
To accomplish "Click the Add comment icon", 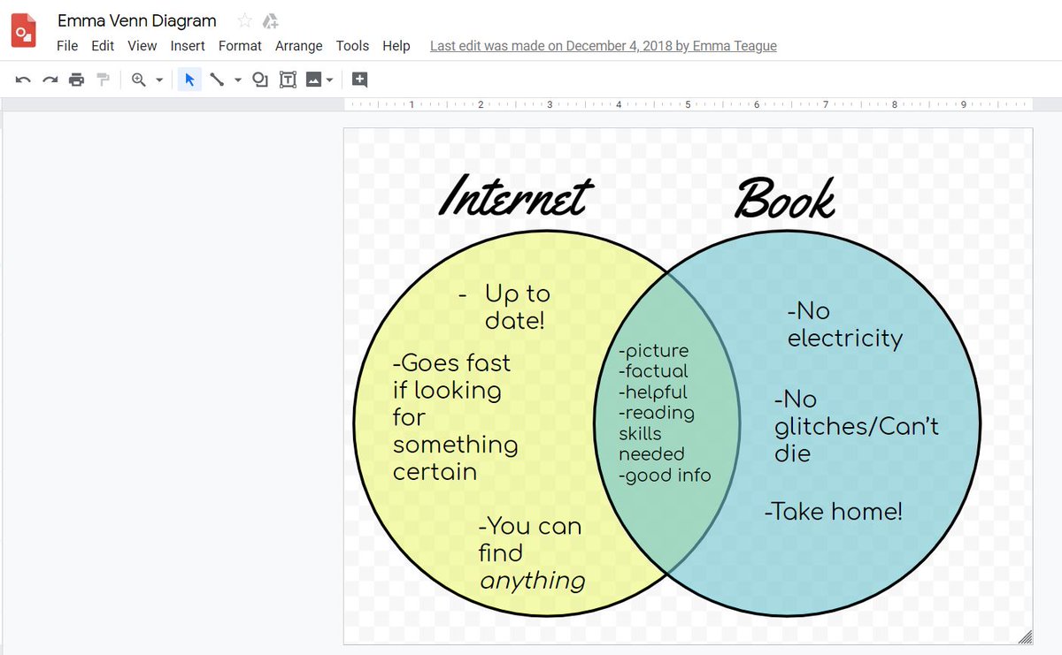I will pos(359,80).
